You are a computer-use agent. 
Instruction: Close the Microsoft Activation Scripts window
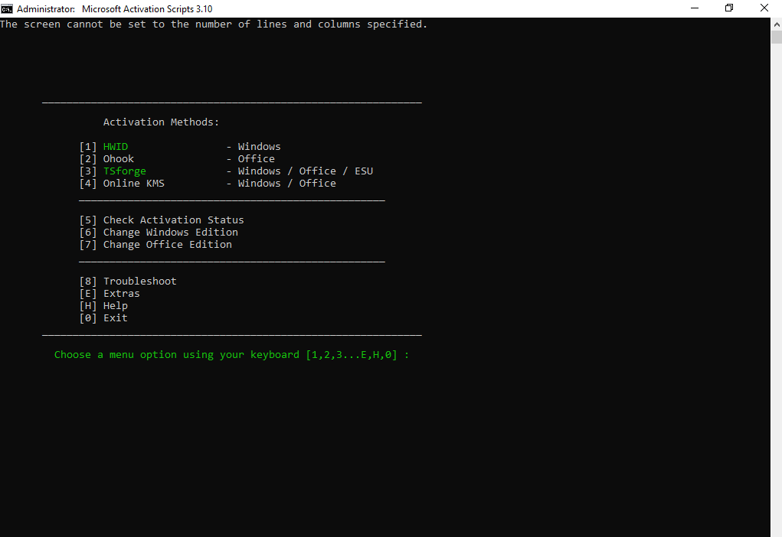pyautogui.click(x=764, y=8)
